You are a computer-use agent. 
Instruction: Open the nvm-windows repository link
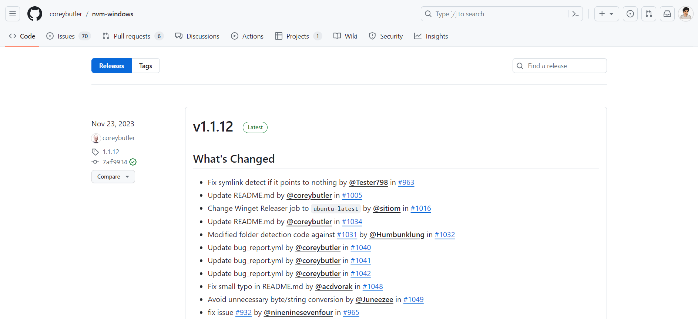click(x=113, y=14)
